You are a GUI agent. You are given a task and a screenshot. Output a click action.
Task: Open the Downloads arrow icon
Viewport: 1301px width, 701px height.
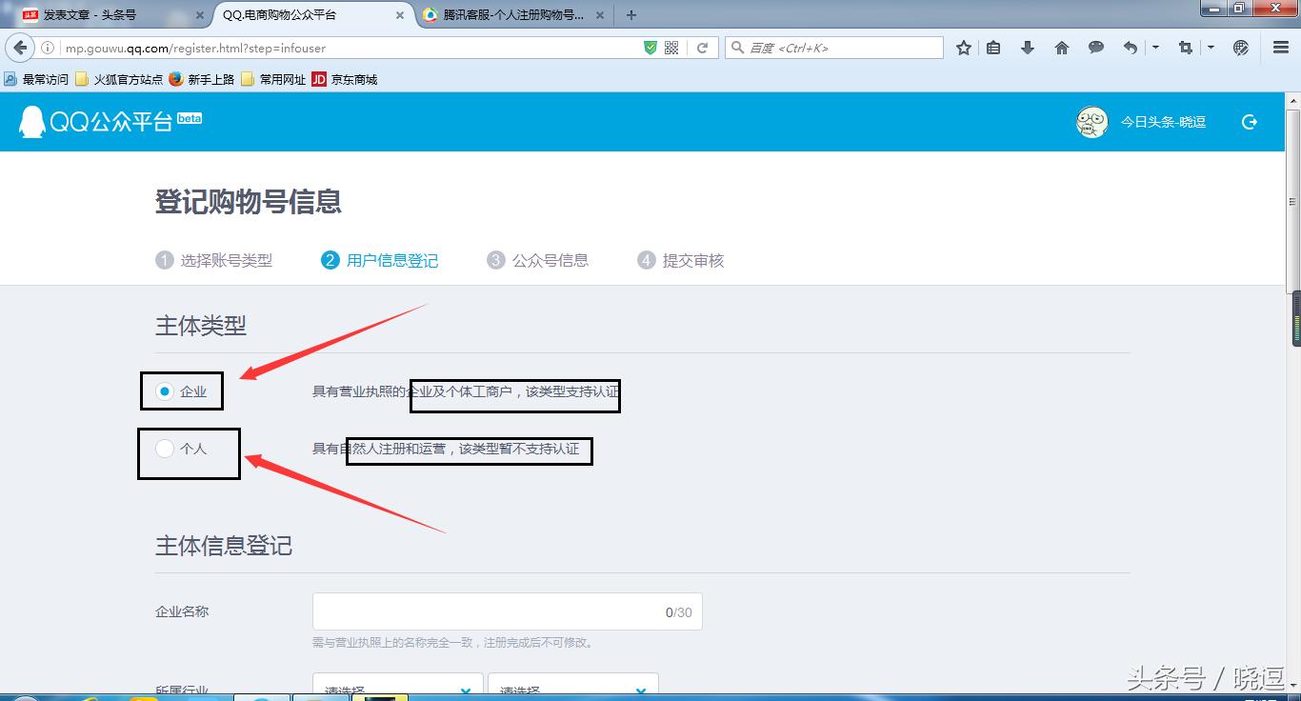click(x=1028, y=47)
